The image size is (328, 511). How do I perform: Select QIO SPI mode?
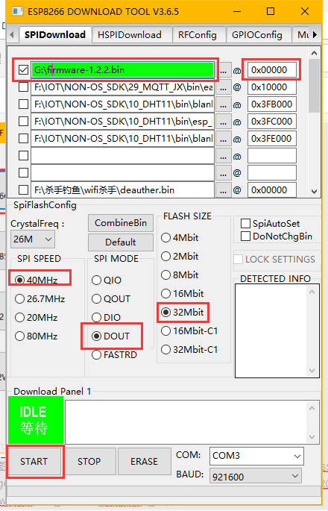click(107, 280)
